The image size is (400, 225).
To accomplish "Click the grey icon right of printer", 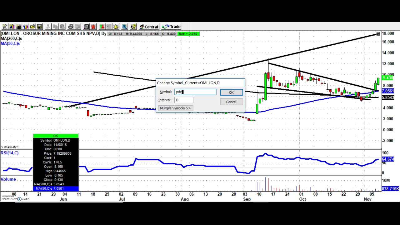I will click(x=77, y=27).
